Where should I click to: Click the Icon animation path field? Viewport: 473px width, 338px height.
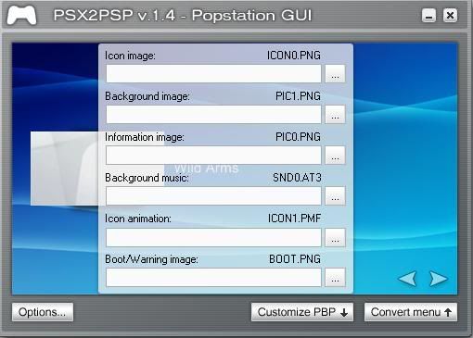click(x=213, y=237)
